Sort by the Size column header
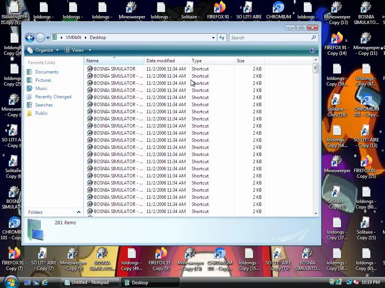This screenshot has height=288, width=385. (x=250, y=60)
